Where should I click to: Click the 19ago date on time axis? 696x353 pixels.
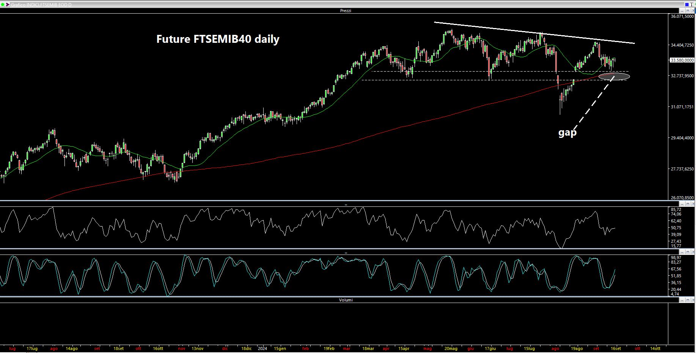577,348
